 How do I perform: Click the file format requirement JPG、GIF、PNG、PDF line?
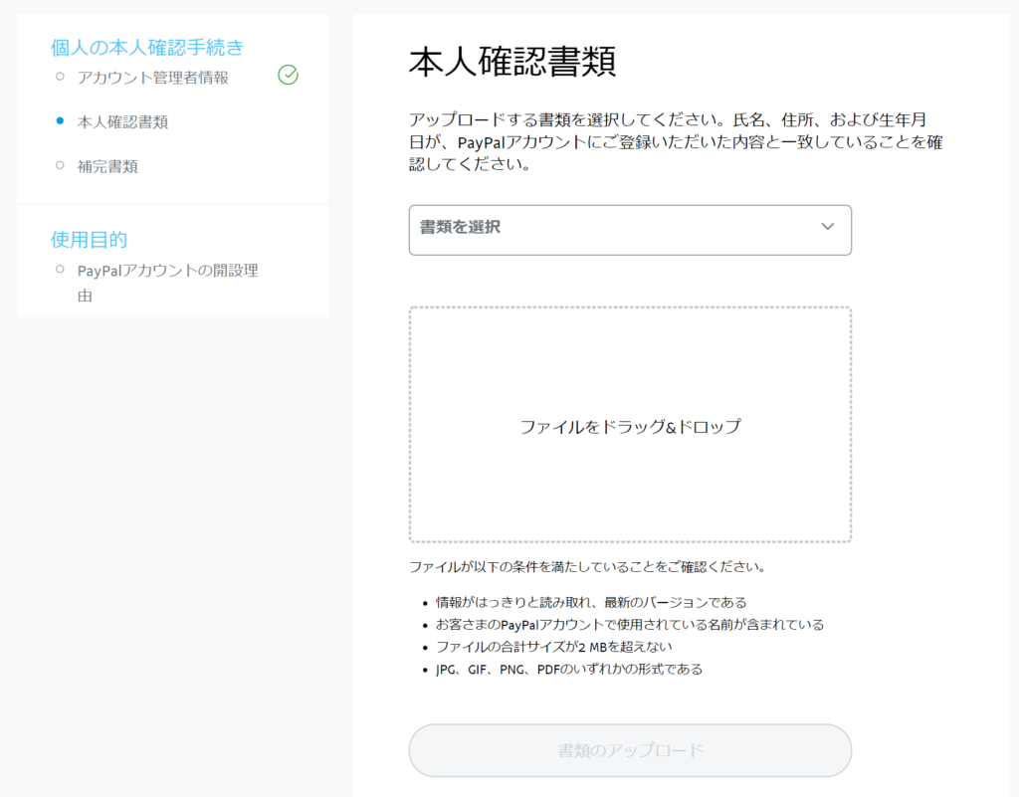(x=568, y=670)
